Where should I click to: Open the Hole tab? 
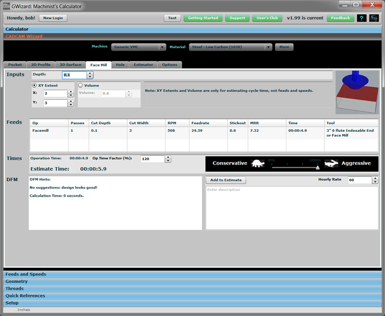tap(120, 64)
